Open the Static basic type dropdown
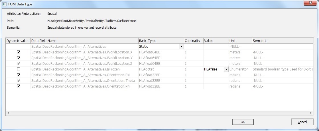319x131 pixels. pos(181,47)
